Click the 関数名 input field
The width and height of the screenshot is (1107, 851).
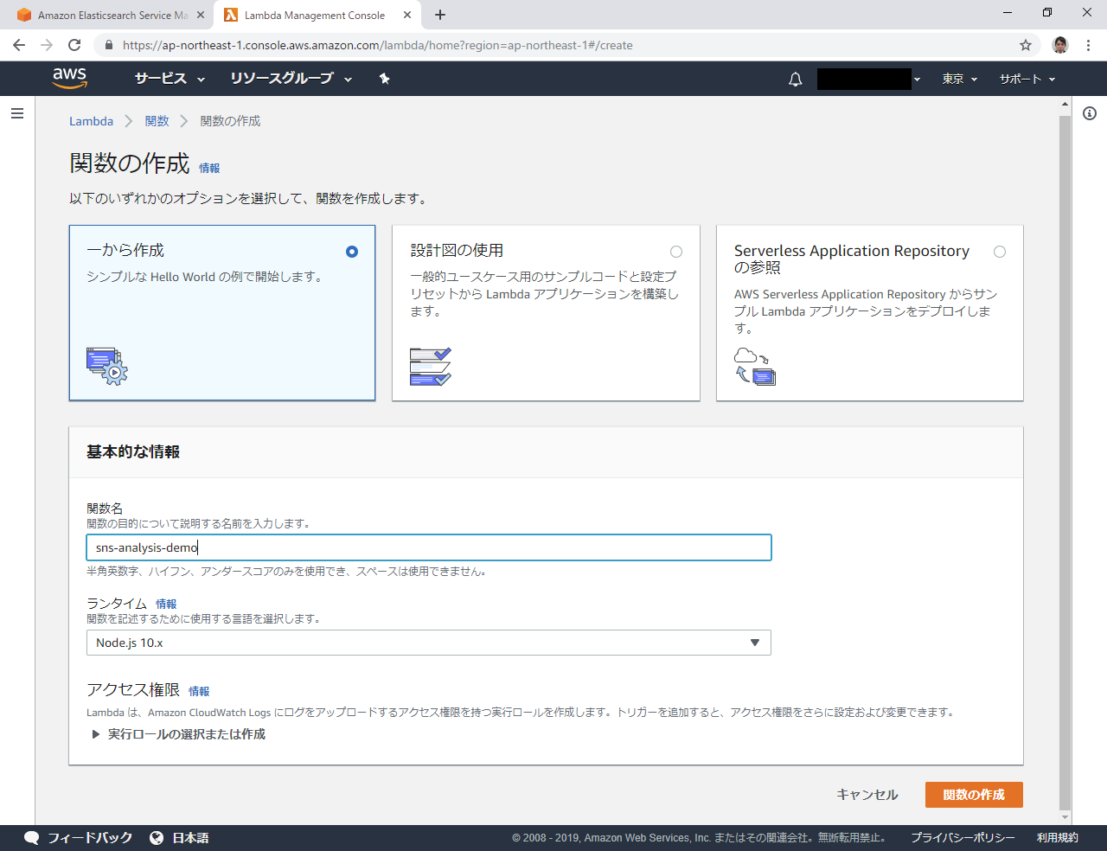tap(428, 547)
